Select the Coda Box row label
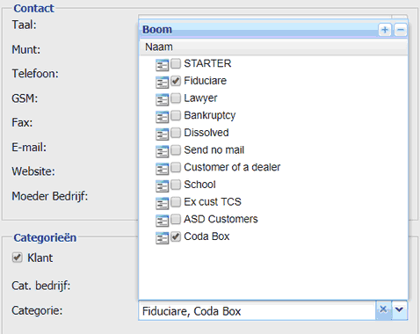 [x=206, y=236]
